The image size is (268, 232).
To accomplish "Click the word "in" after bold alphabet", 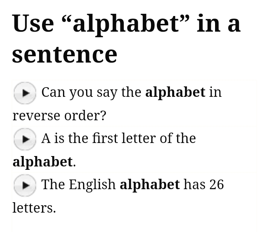I will pos(215,92).
